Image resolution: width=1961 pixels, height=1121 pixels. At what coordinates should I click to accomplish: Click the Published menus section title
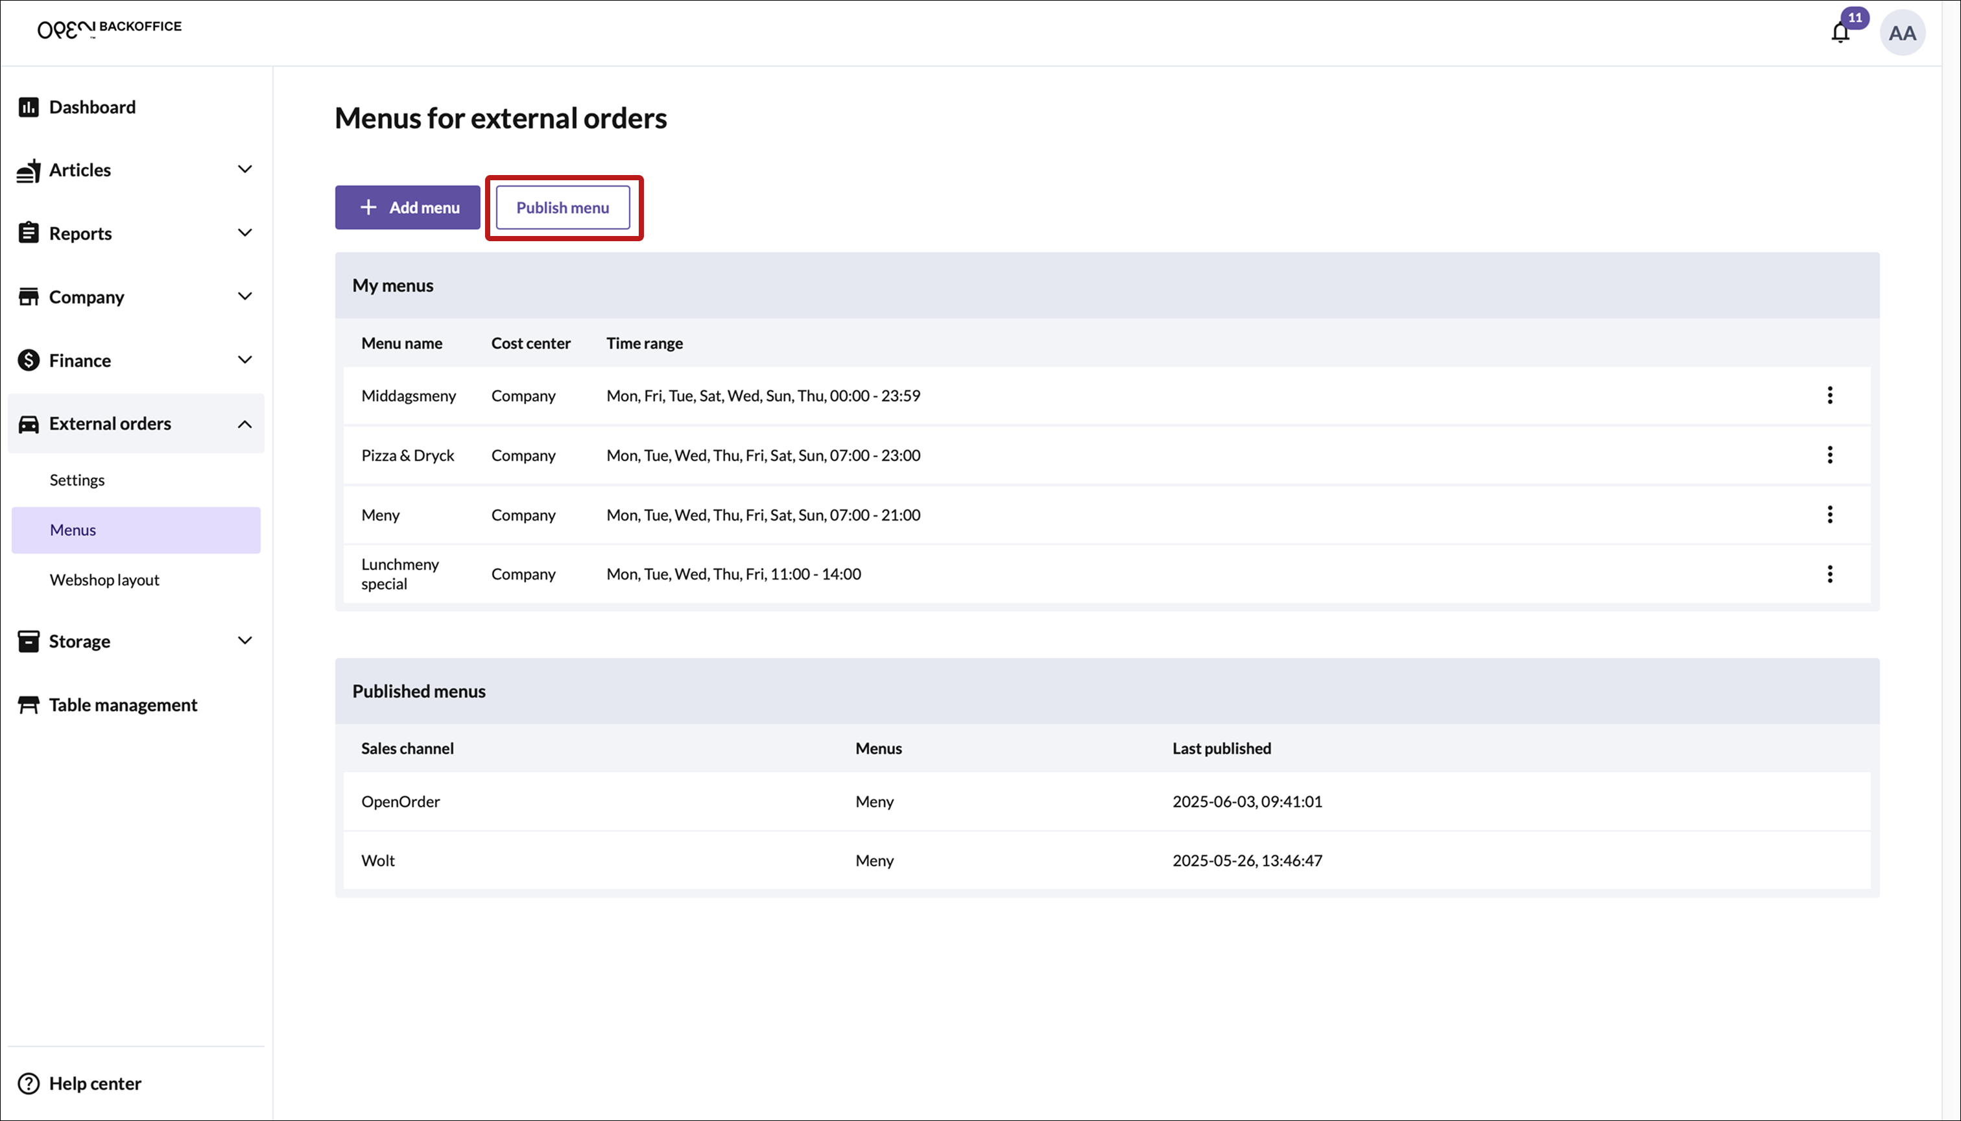pos(419,691)
